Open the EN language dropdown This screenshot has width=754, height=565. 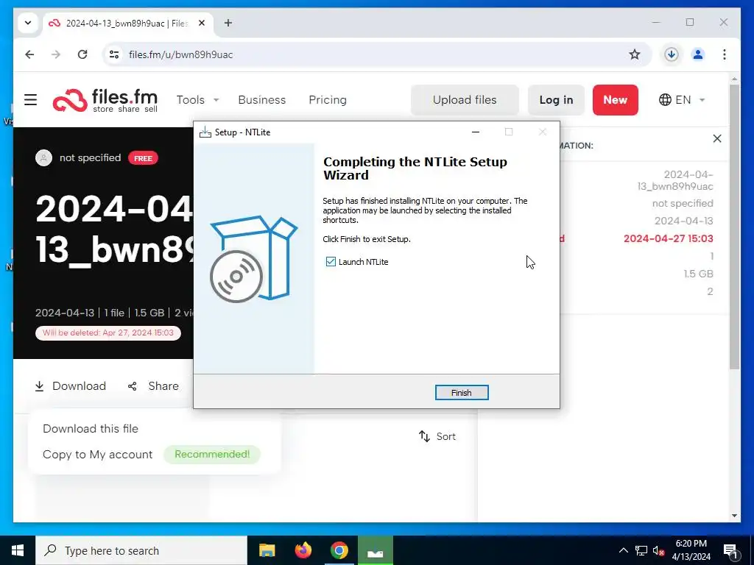681,100
